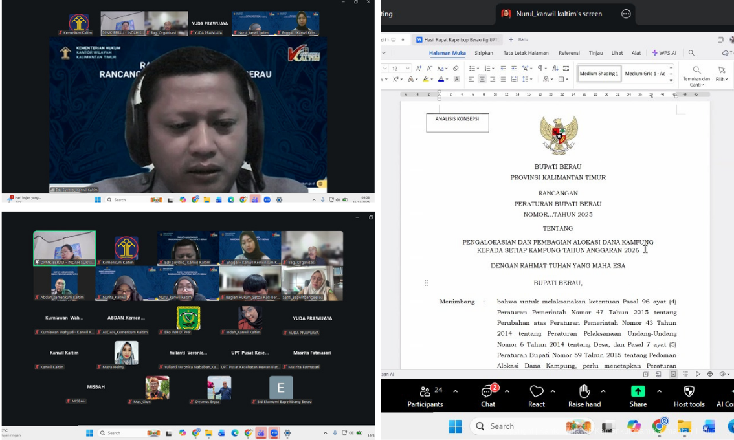Select the Medium Shading 1 style
This screenshot has height=440, width=734.
598,74
